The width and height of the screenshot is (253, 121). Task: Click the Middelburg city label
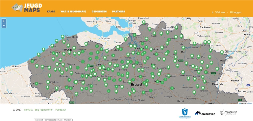pos(92,21)
